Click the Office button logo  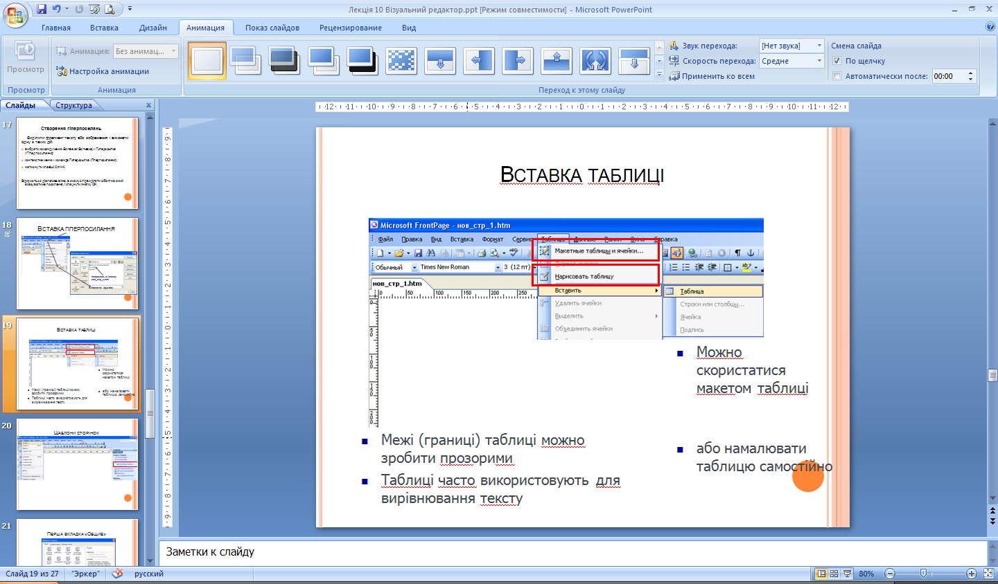[x=15, y=14]
